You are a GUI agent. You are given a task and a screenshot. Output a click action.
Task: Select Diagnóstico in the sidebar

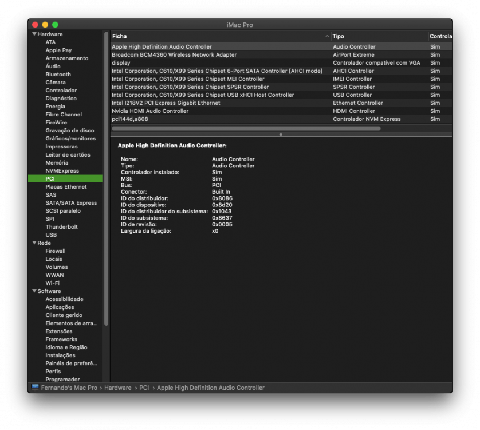tap(61, 99)
